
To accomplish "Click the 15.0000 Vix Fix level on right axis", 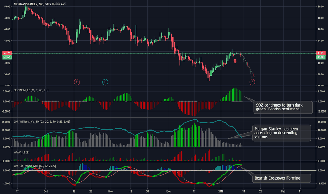I will (322, 122).
